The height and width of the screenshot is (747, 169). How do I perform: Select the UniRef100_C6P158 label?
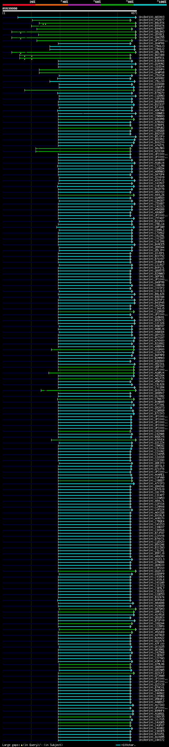(152, 99)
